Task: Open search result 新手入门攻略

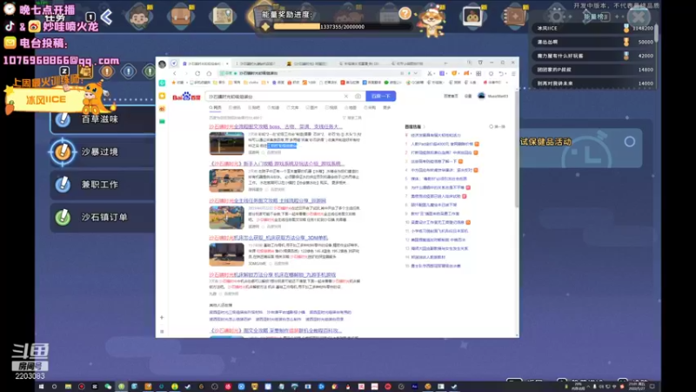Action: (x=277, y=164)
